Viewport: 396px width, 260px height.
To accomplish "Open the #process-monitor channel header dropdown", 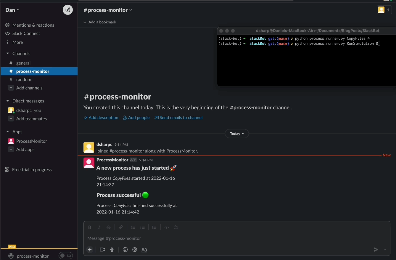I will tap(108, 10).
